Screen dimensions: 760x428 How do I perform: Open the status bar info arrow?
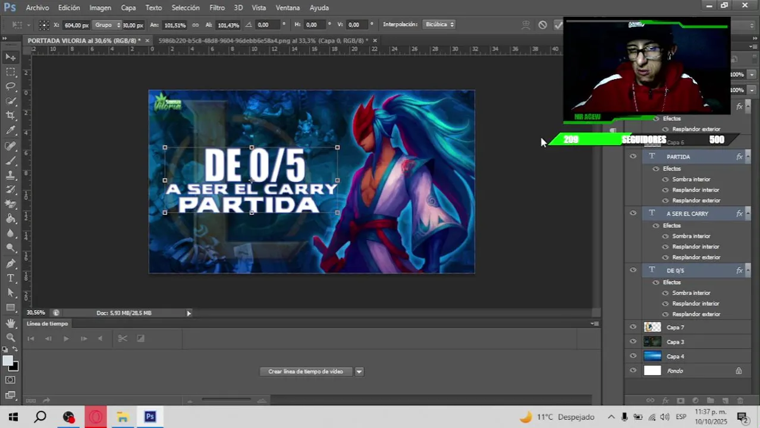(189, 313)
